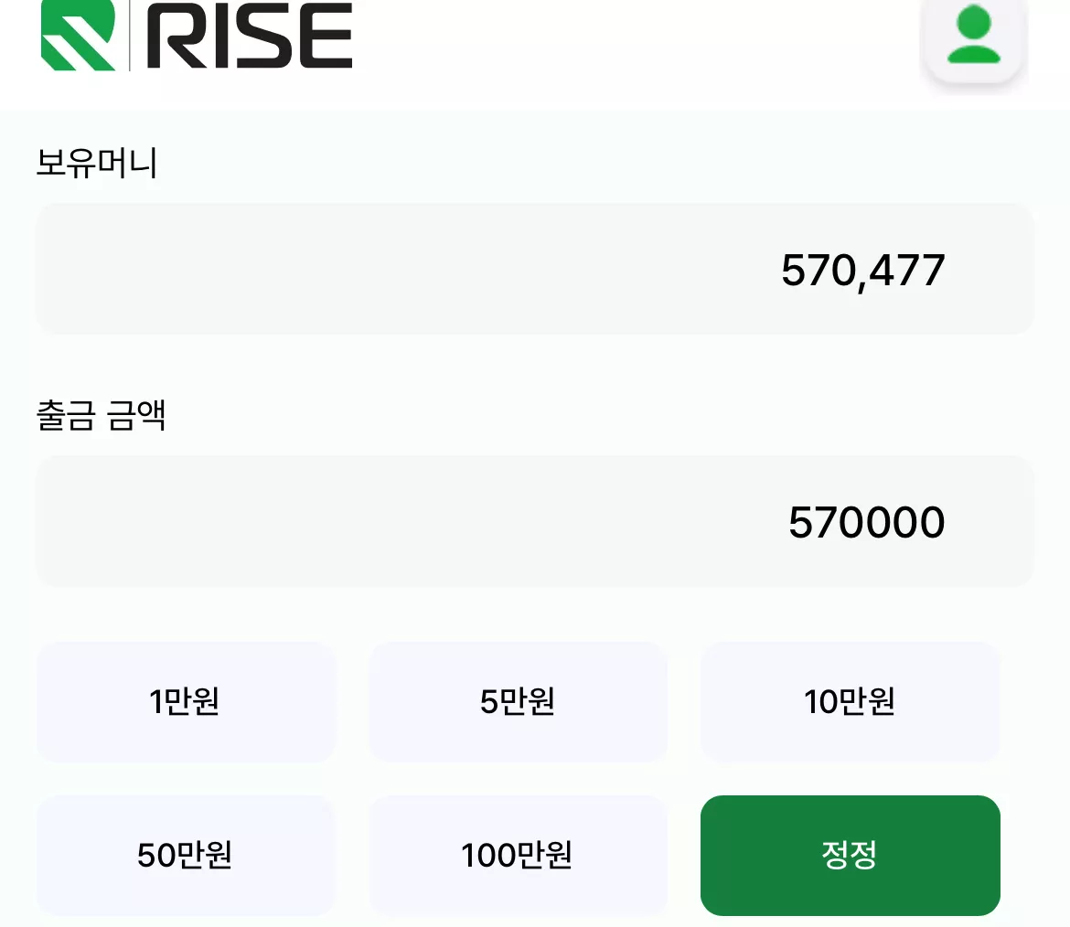Tap the green RISE logo emblem
Viewport: 1070px width, 927px height.
[79, 35]
